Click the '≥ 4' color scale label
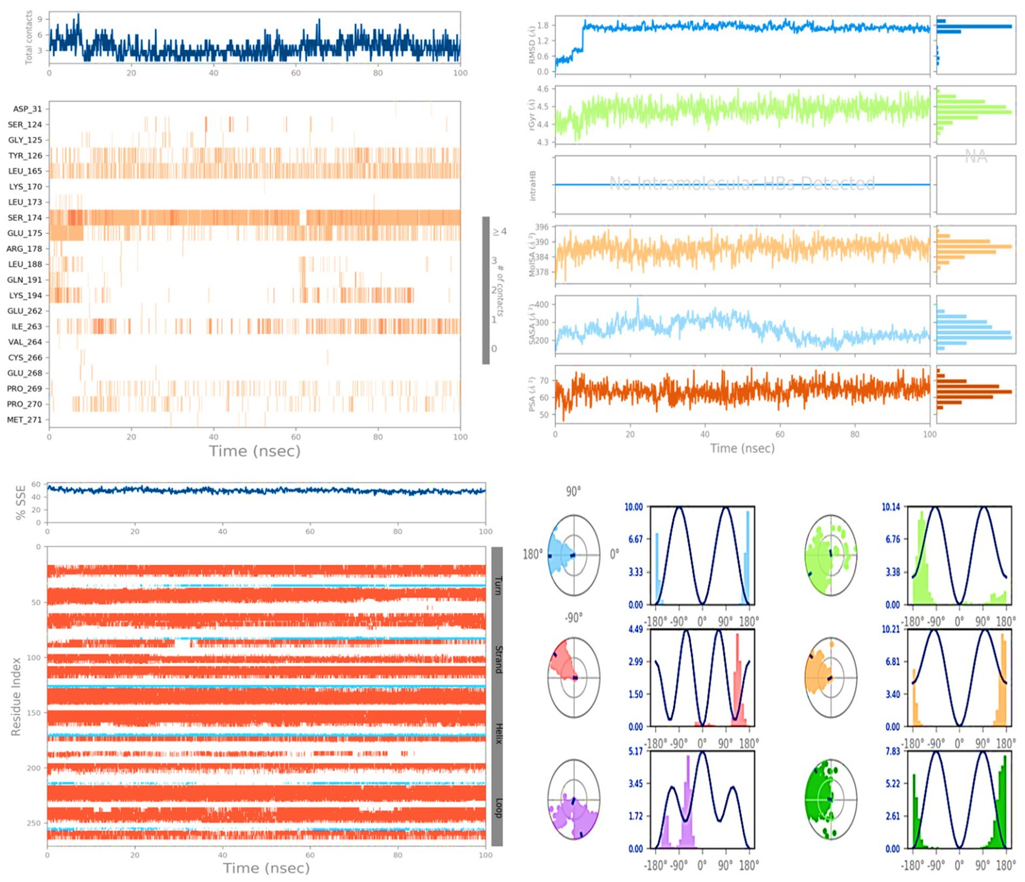Image resolution: width=1025 pixels, height=882 pixels. click(x=500, y=232)
